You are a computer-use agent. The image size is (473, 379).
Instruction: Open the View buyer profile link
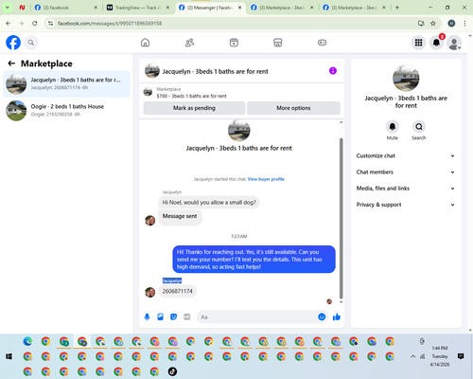(266, 179)
